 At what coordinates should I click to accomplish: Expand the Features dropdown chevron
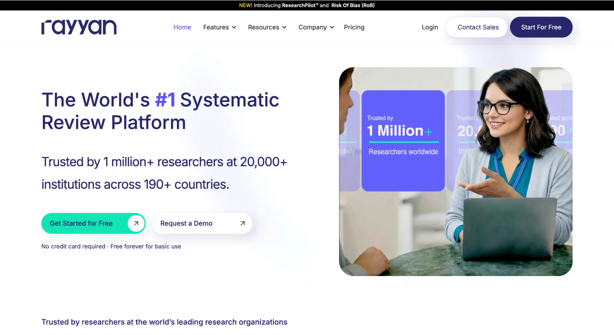pyautogui.click(x=234, y=27)
